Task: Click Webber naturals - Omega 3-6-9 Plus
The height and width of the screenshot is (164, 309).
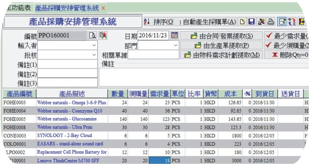Action: pyautogui.click(x=72, y=103)
